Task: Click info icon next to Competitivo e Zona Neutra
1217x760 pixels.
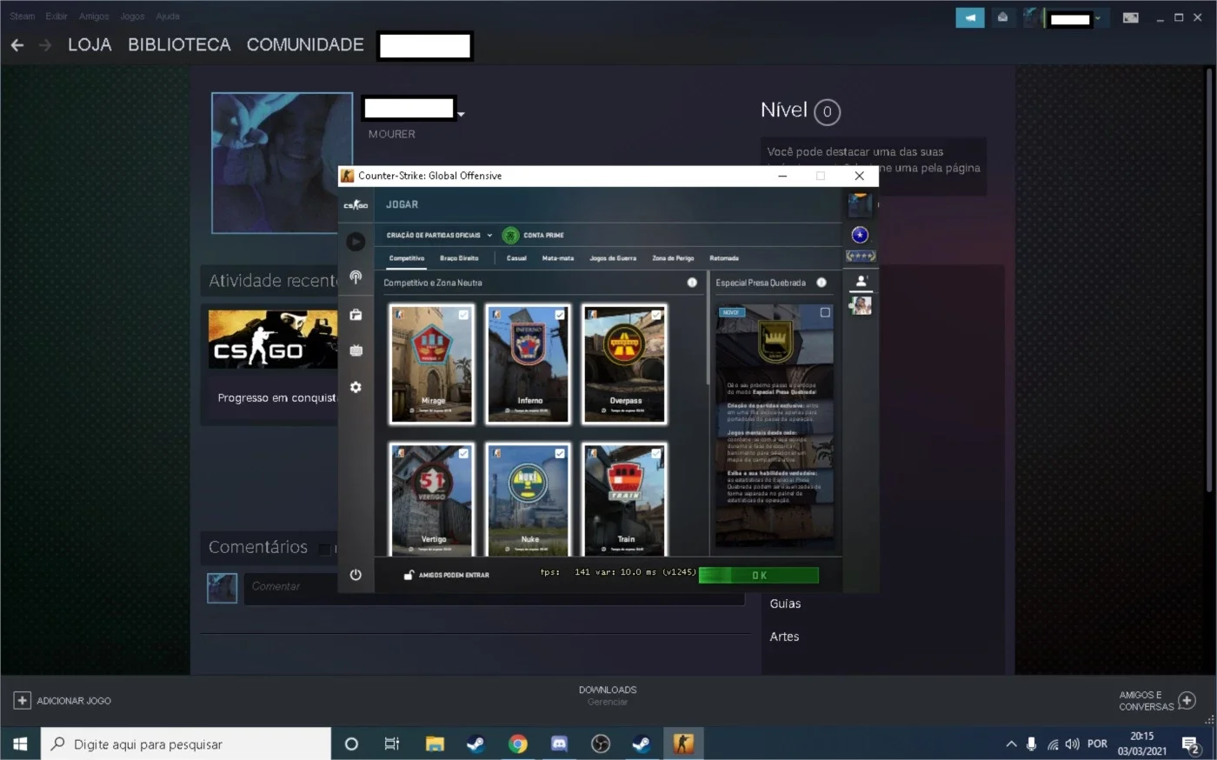Action: [692, 283]
